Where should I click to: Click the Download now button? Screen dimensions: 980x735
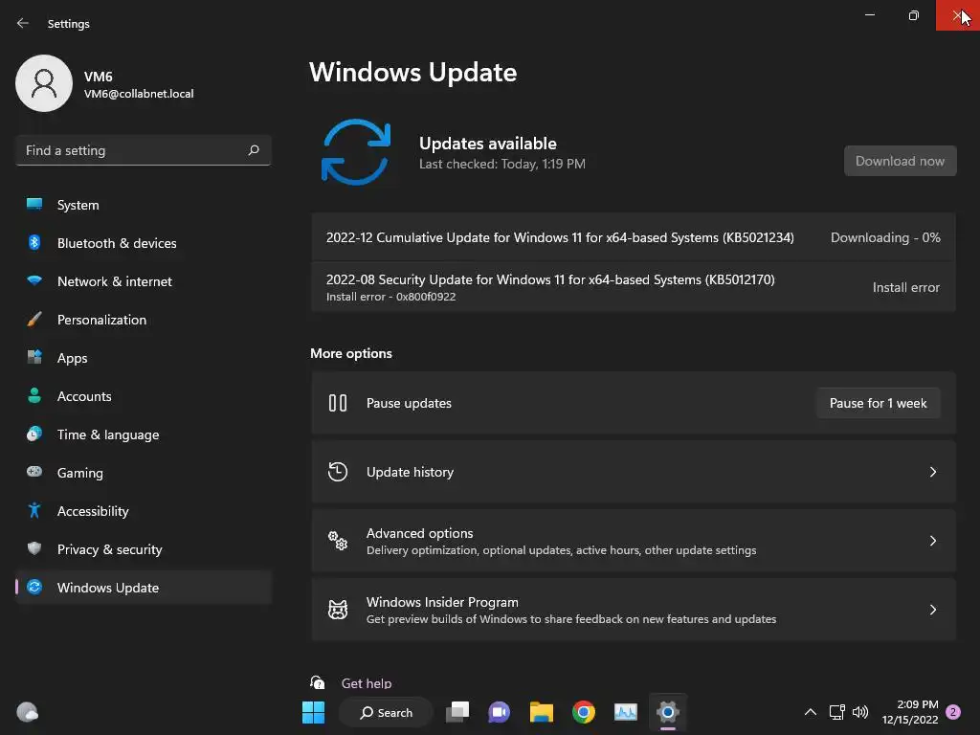point(900,161)
